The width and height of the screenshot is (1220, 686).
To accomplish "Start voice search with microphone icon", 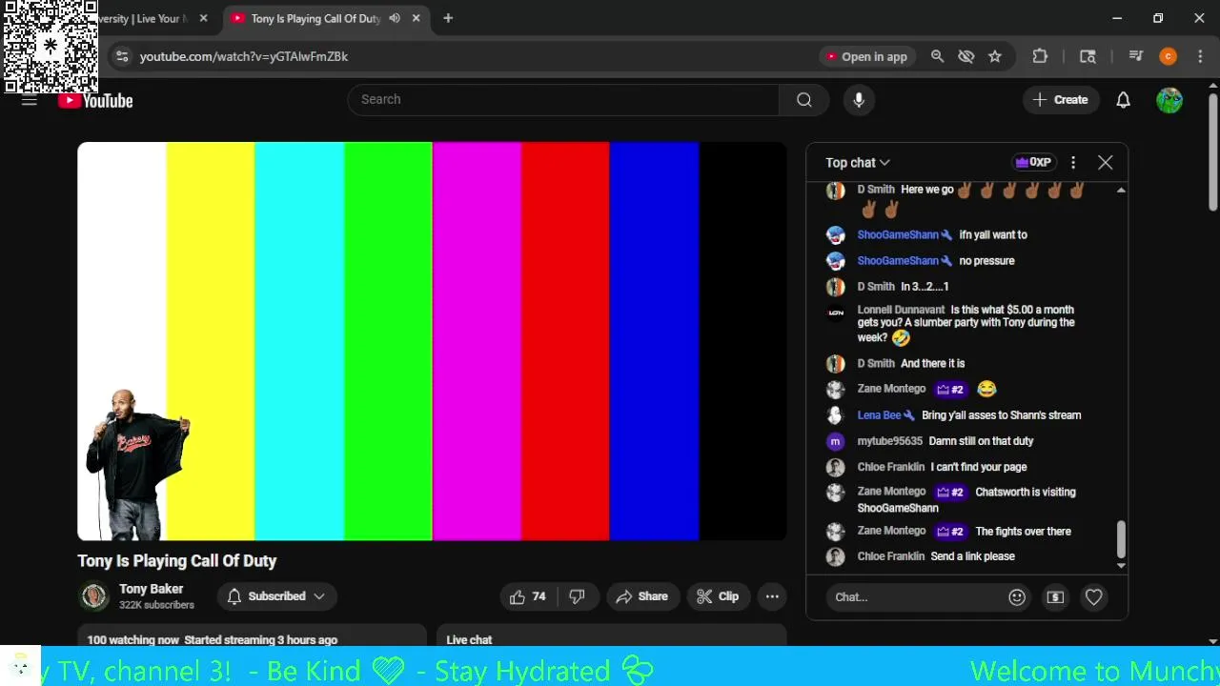I will point(859,100).
